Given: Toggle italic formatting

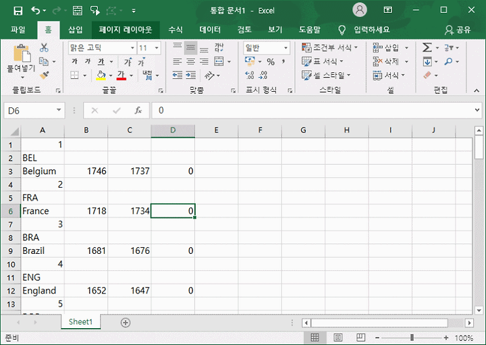Looking at the screenshot, I should point(88,61).
